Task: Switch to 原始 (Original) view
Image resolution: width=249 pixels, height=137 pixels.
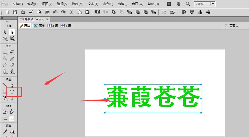Action: (x=25, y=26)
